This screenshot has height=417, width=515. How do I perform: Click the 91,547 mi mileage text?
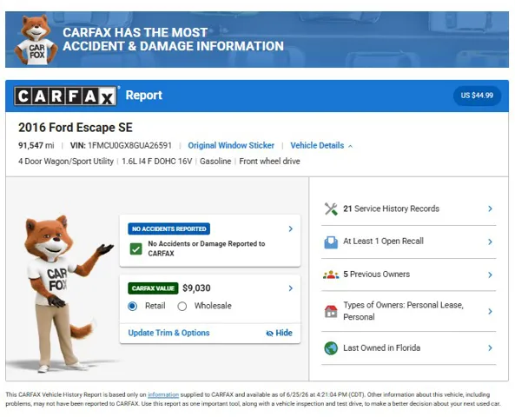tap(36, 146)
